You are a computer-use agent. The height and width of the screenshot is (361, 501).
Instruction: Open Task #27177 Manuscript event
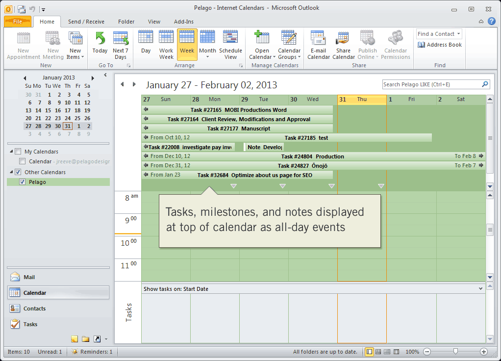[237, 128]
